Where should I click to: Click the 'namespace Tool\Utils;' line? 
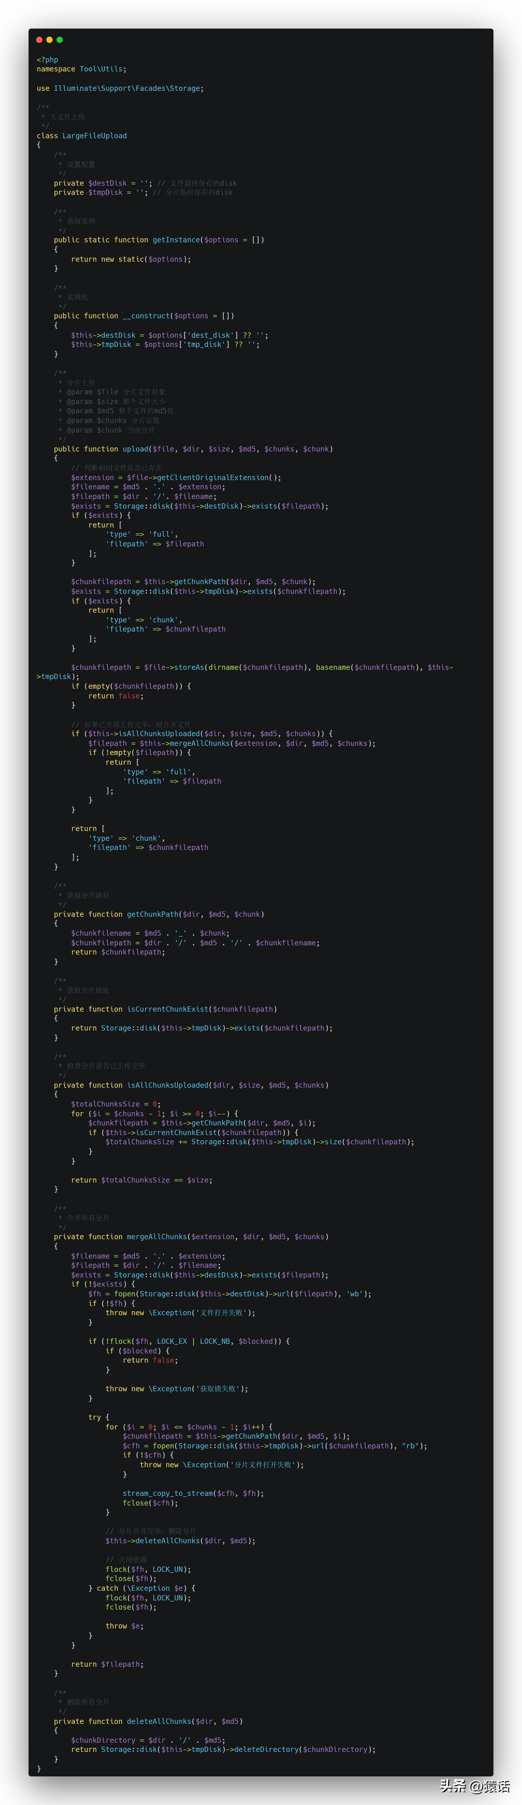[x=82, y=69]
